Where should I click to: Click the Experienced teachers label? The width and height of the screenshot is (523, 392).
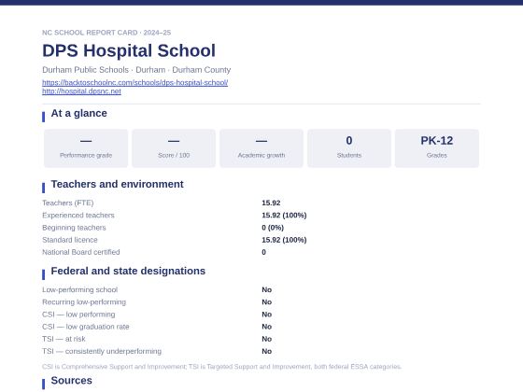78,216
